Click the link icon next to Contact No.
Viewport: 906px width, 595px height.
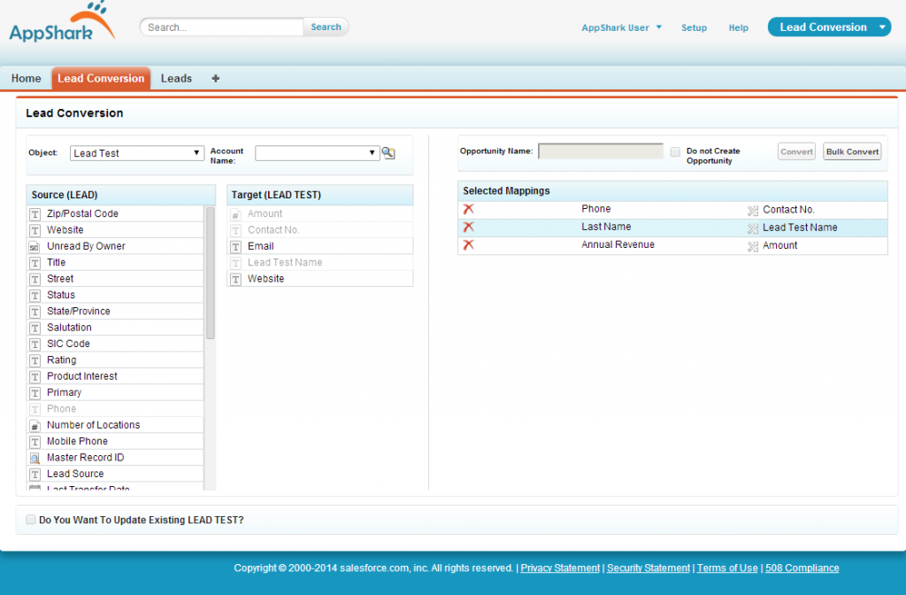click(x=753, y=211)
